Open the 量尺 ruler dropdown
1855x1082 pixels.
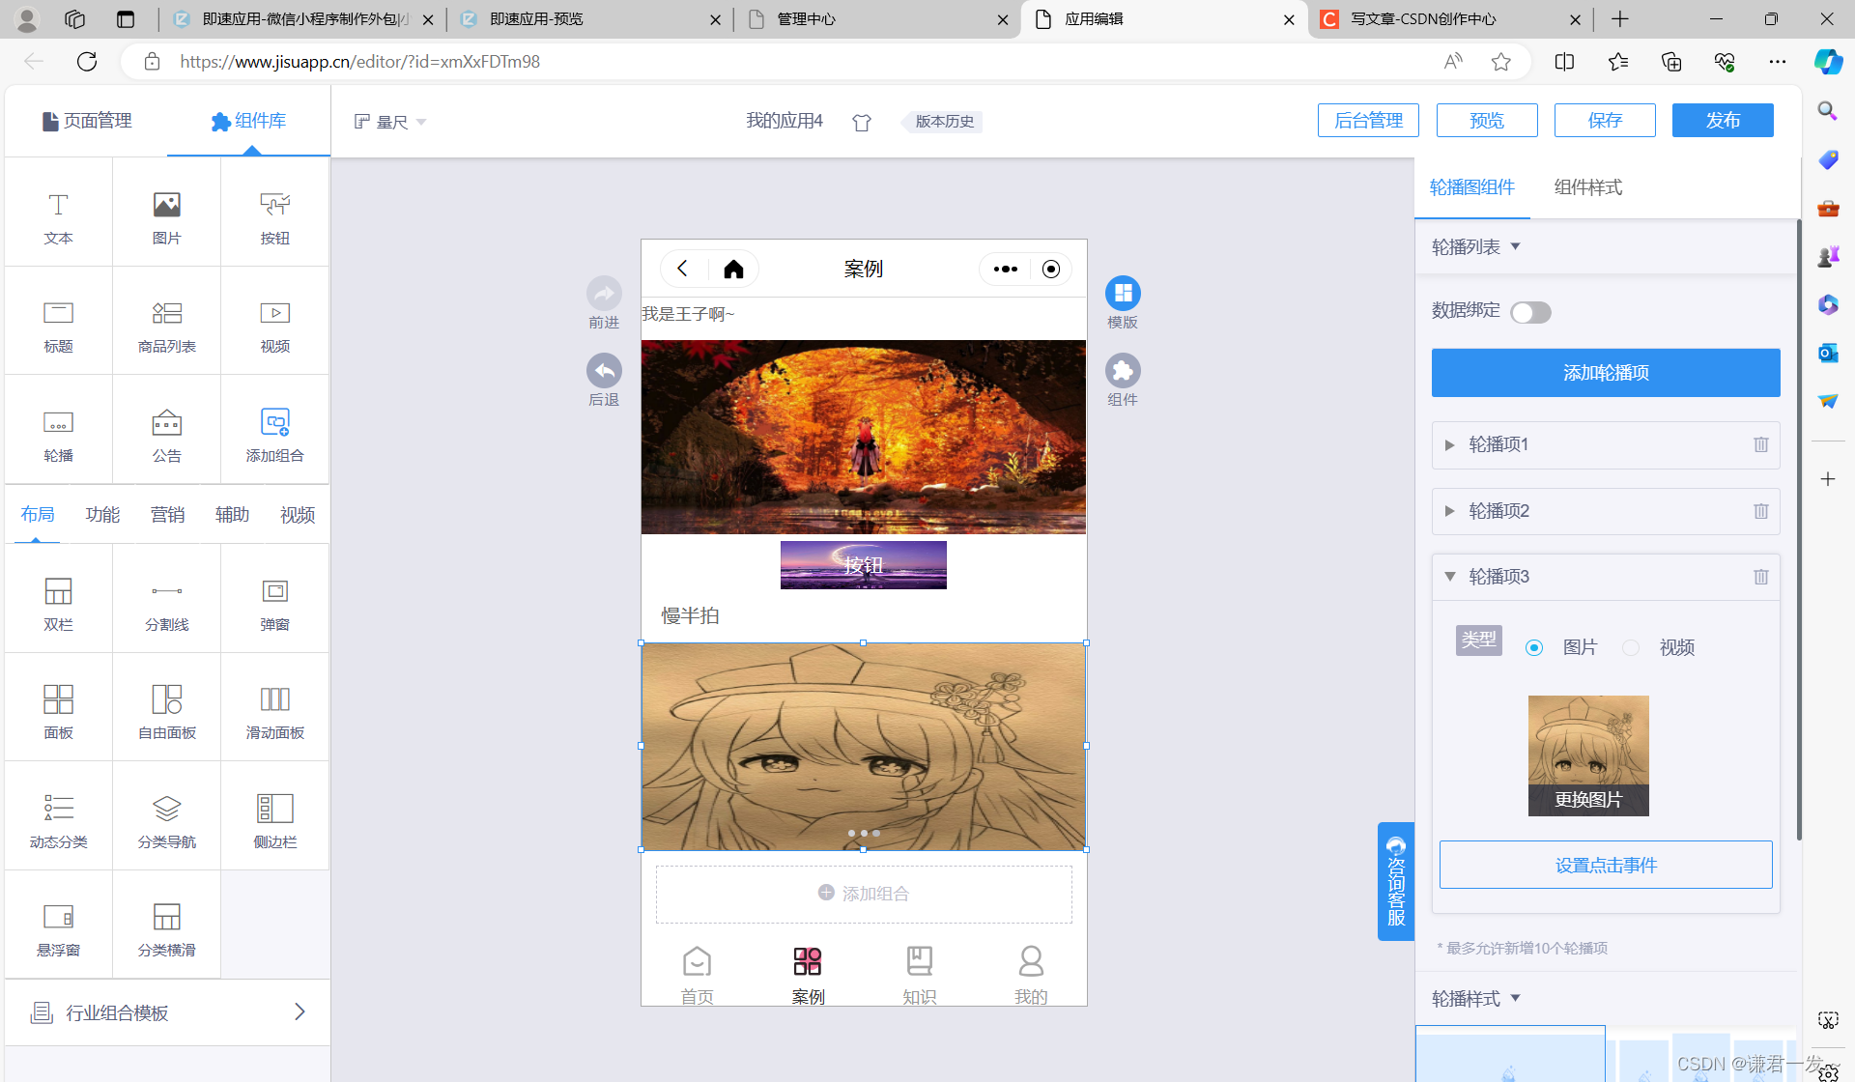(390, 122)
